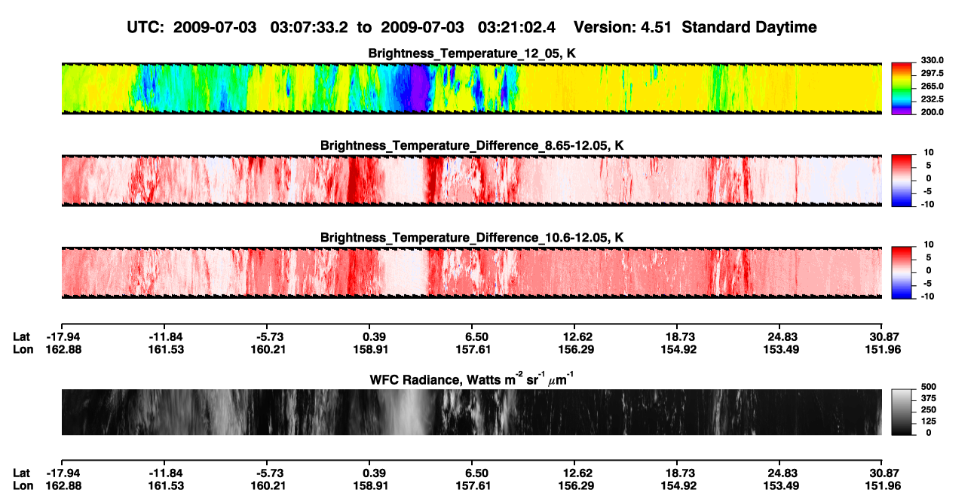Select the 10.6-12.05 difference red-blue colorbar
The height and width of the screenshot is (502, 980).
902,272
